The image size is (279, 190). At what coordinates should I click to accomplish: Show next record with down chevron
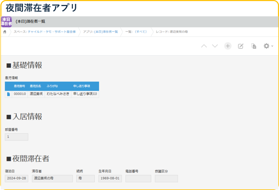pos(215,46)
